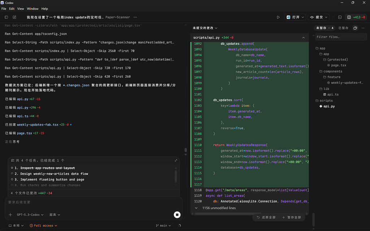Click task 3 Implement floating button and page
Screen dimensions: 370x231
tap(52, 180)
